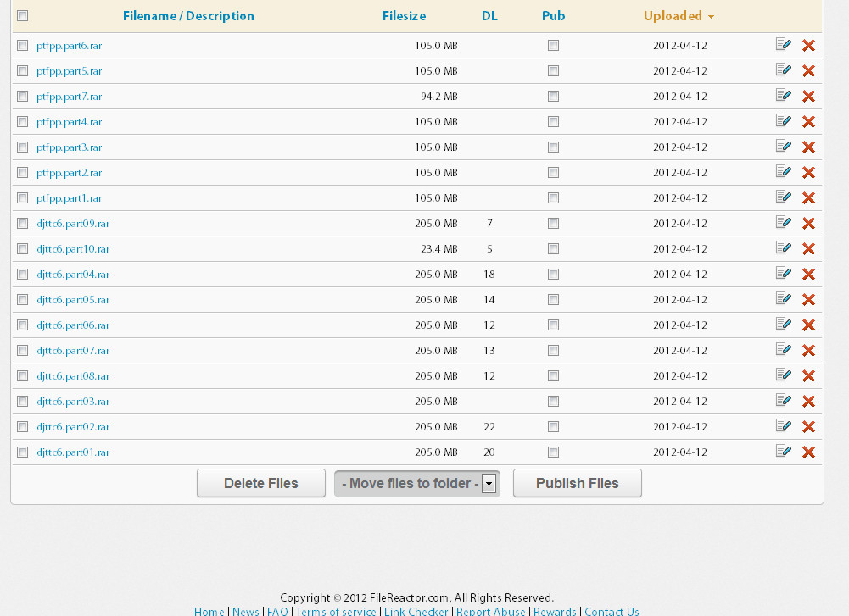
Task: Sort by Filesize column header
Action: pyautogui.click(x=404, y=16)
